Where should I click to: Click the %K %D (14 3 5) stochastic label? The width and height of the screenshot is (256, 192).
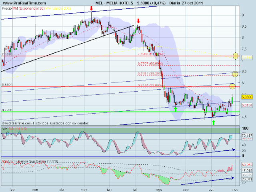pyautogui.click(x=14, y=129)
